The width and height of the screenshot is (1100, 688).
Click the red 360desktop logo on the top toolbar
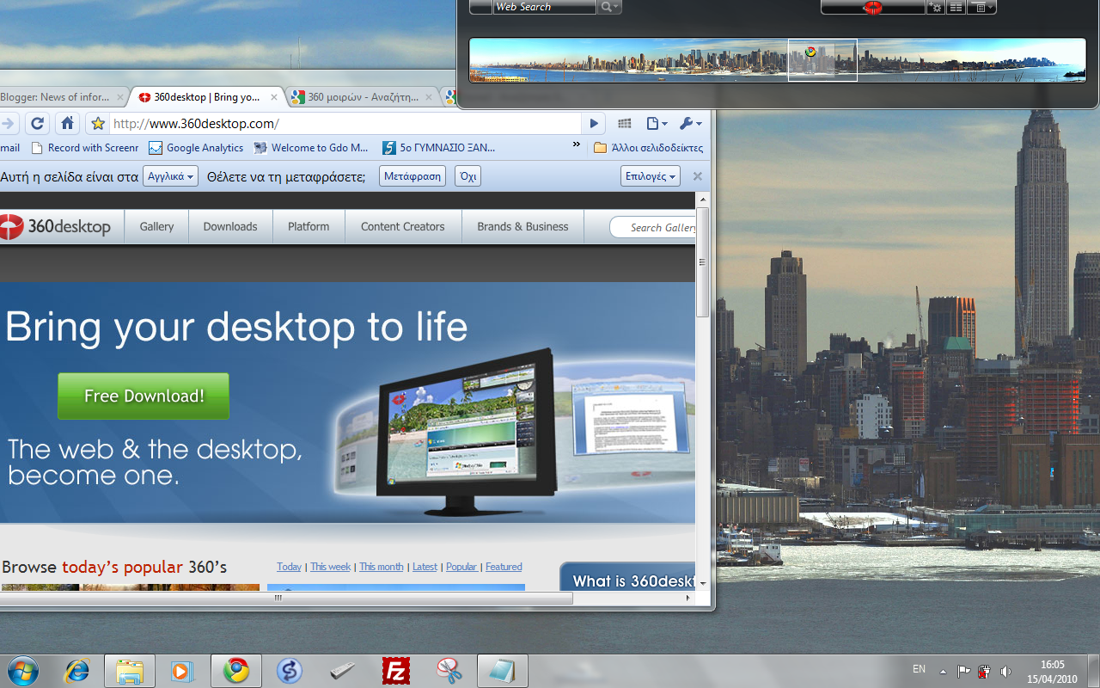[872, 7]
